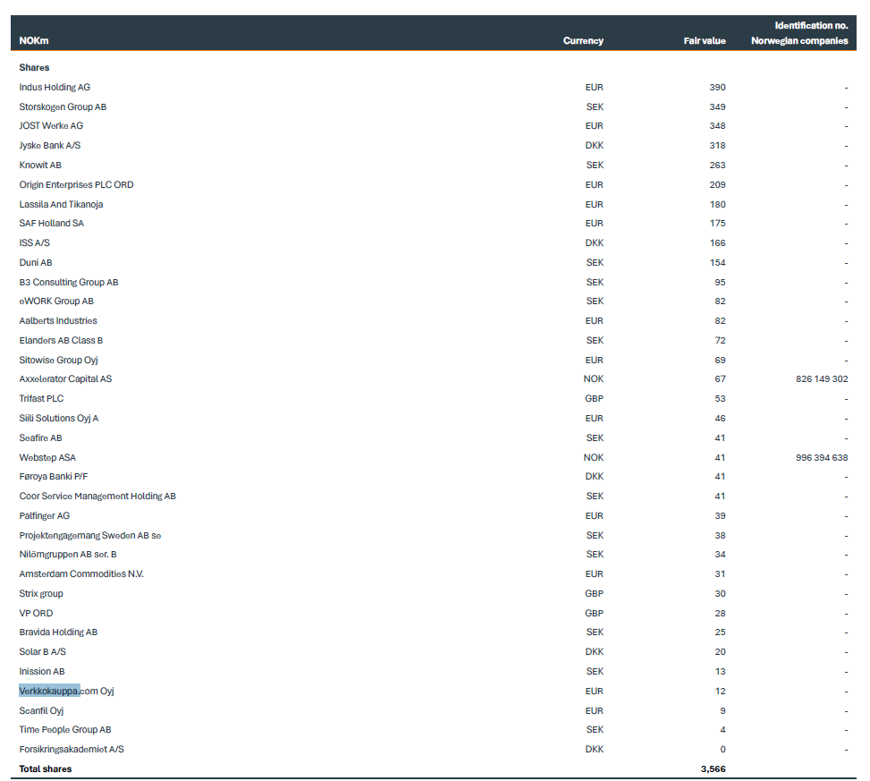Click the NOKm header label
This screenshot has width=870, height=781.
[33, 41]
